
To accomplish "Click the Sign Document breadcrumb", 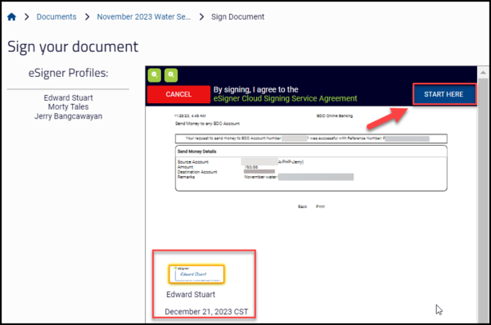I will tap(237, 16).
